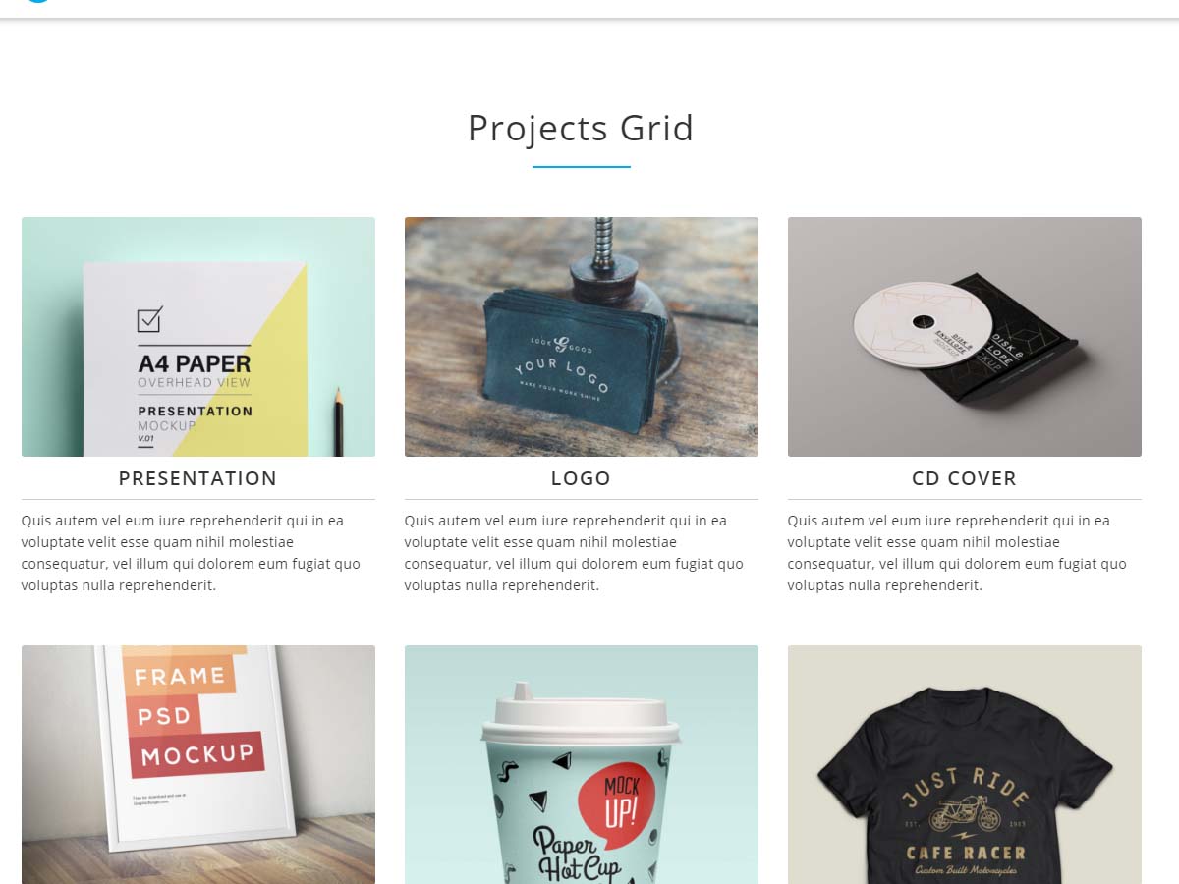
Task: Click the blue underline below Projects Grid
Action: coord(582,167)
